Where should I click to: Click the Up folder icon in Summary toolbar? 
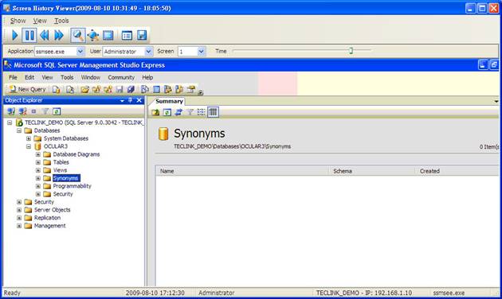tap(155, 112)
